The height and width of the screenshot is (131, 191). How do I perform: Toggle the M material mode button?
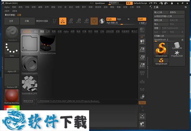[128, 19]
